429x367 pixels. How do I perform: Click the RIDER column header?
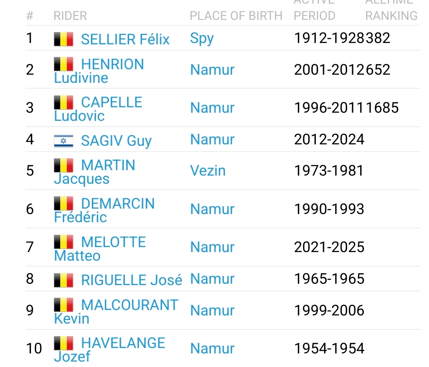pos(70,16)
